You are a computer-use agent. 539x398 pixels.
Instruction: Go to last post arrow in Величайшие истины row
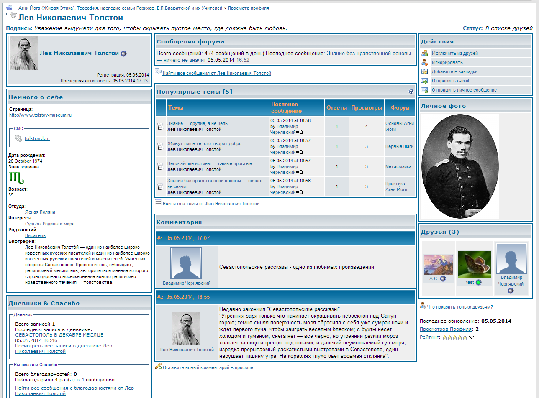[300, 172]
